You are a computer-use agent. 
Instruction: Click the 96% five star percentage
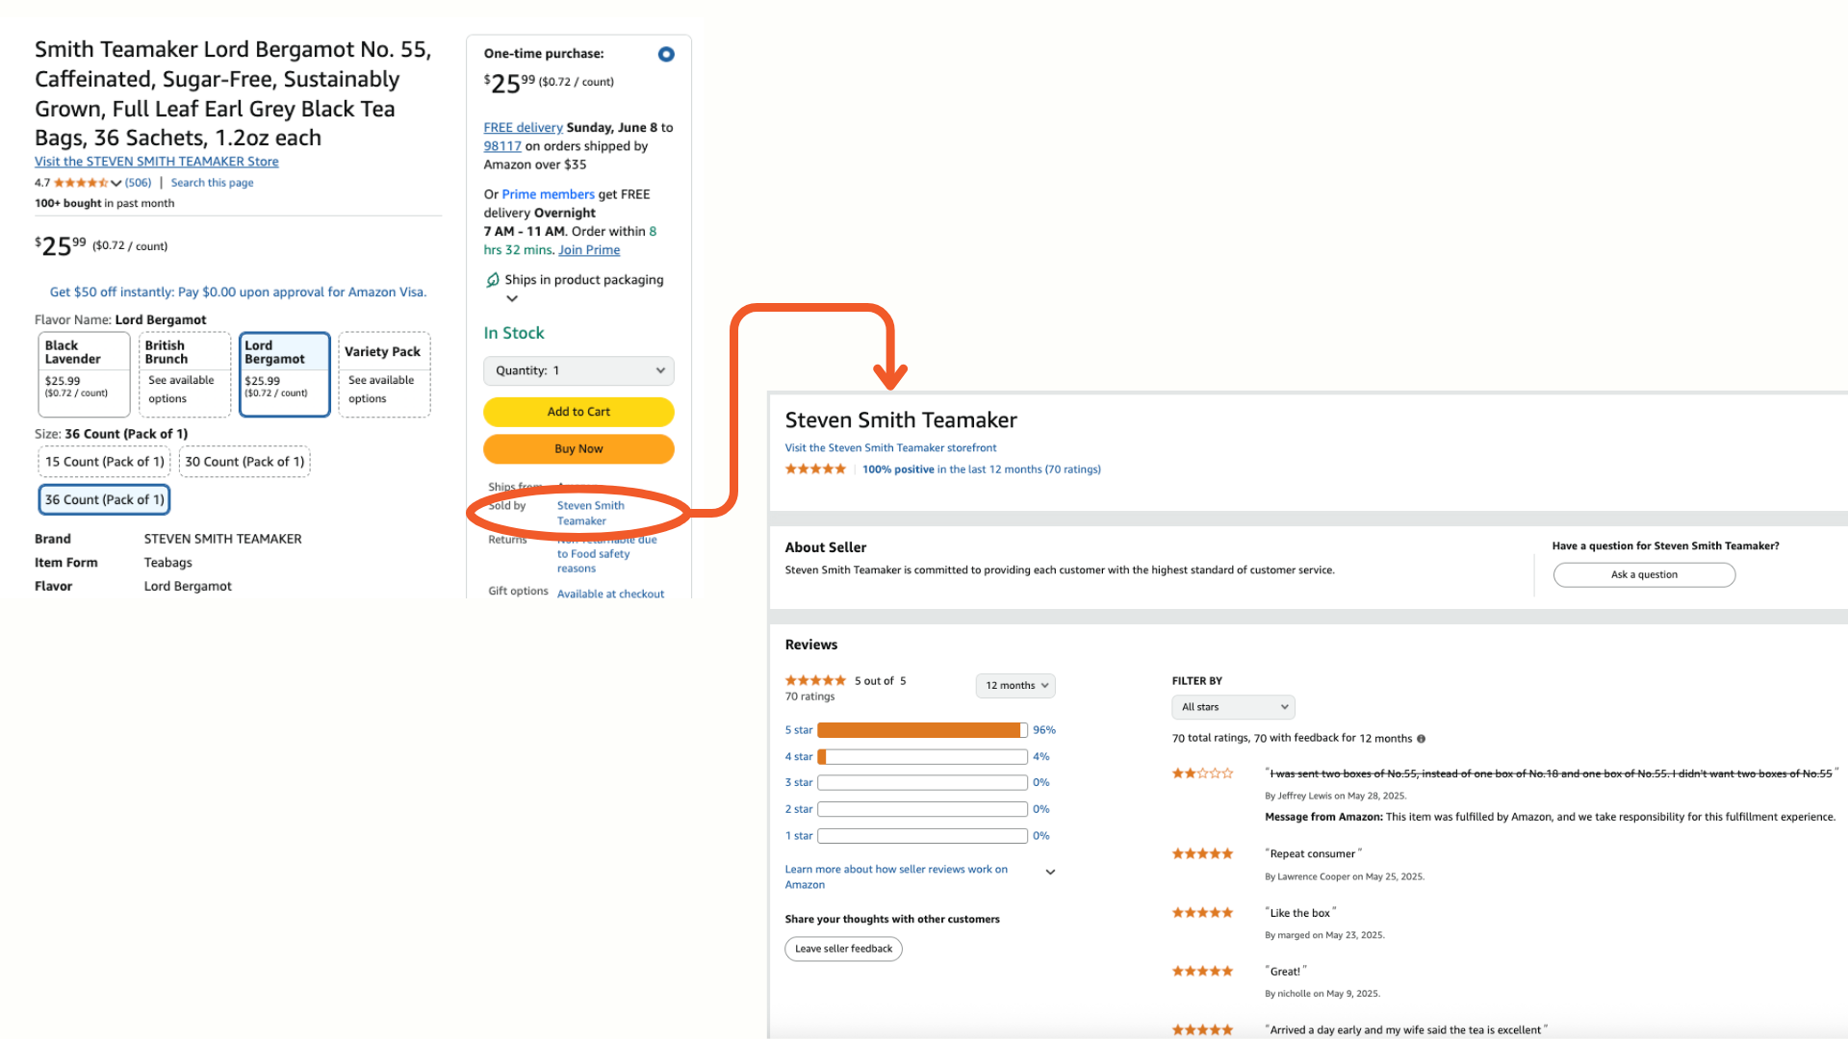coord(1044,730)
